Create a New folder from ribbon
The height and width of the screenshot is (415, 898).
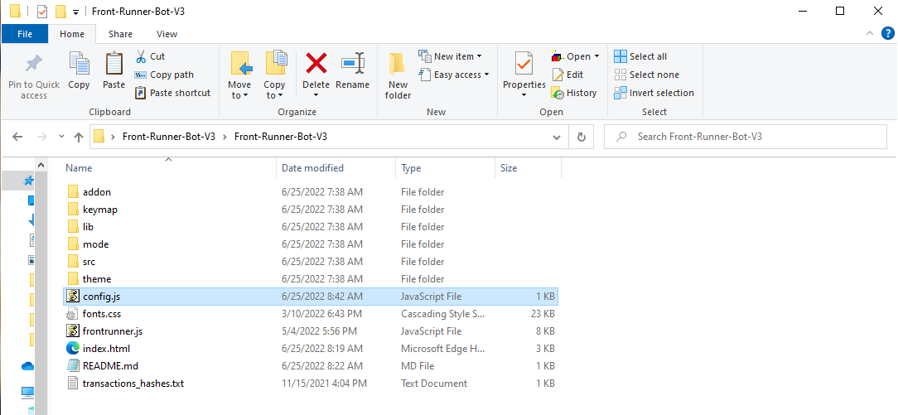pos(398,75)
